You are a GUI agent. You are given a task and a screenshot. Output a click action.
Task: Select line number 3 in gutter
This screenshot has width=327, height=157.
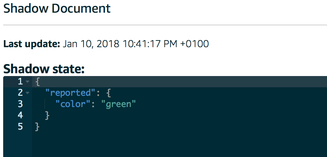pyautogui.click(x=20, y=104)
